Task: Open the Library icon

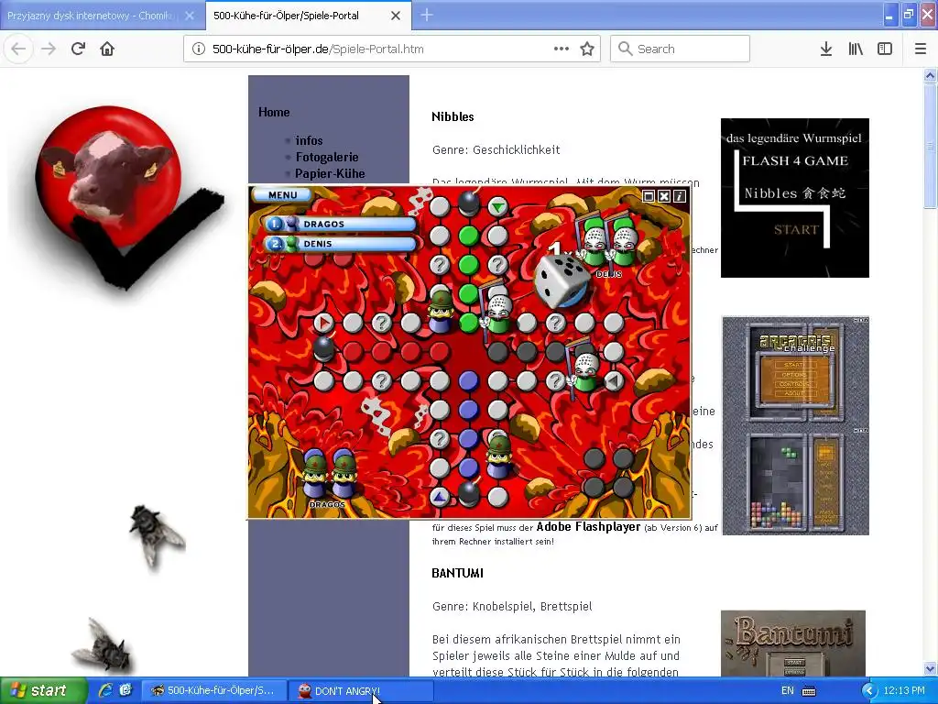Action: point(856,49)
